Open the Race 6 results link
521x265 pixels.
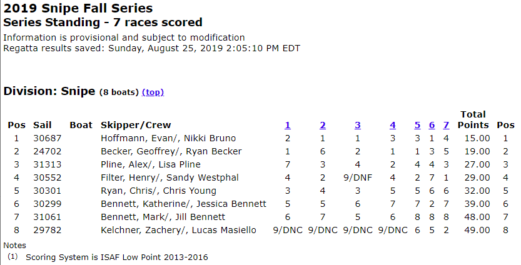pyautogui.click(x=432, y=125)
